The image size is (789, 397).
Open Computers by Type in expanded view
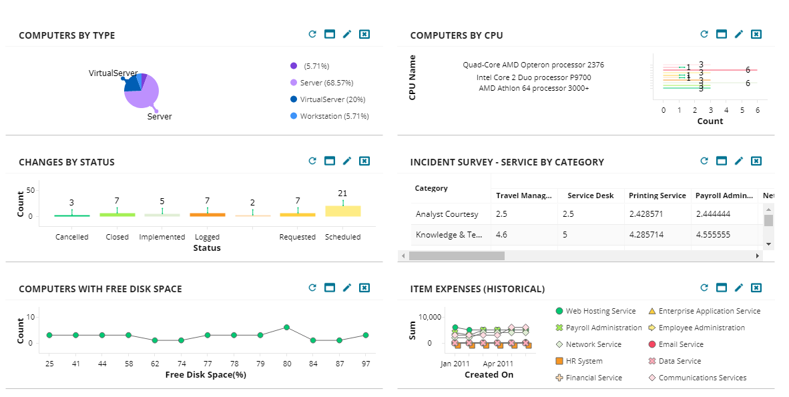click(329, 33)
